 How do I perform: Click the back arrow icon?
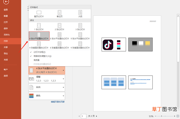tap(6, 2)
